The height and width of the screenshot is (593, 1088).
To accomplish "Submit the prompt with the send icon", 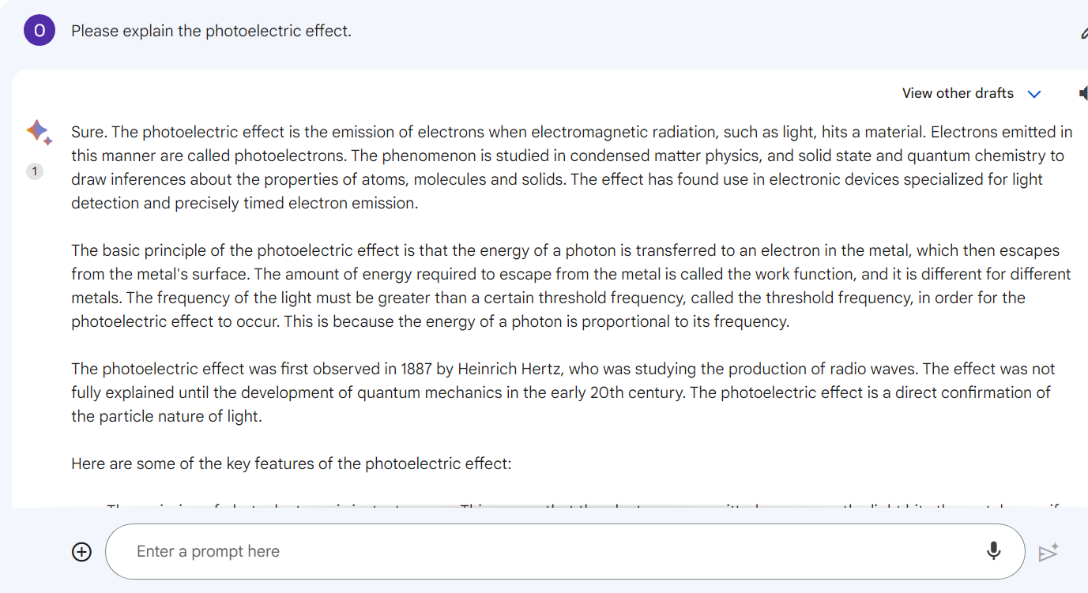I will pyautogui.click(x=1048, y=552).
